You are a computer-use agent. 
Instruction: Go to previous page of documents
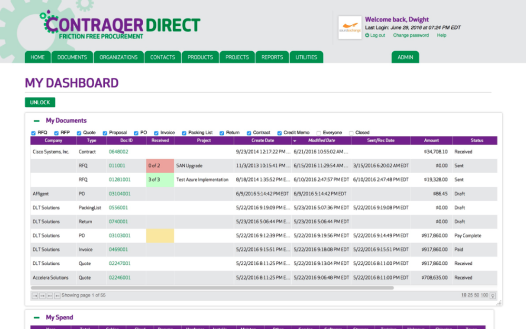pos(43,296)
